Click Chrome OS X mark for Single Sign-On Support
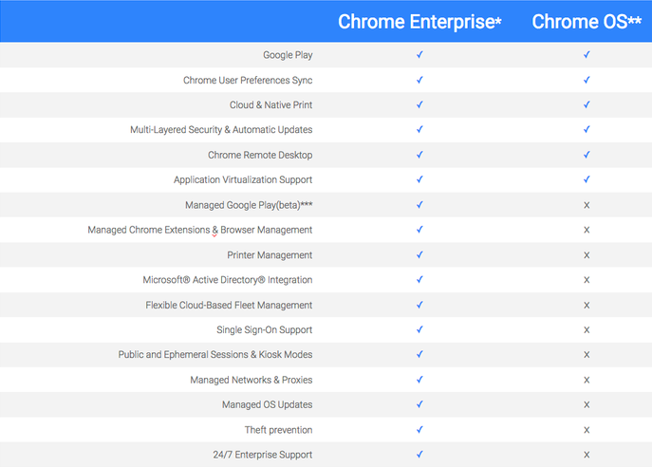652x467 pixels. pyautogui.click(x=587, y=330)
